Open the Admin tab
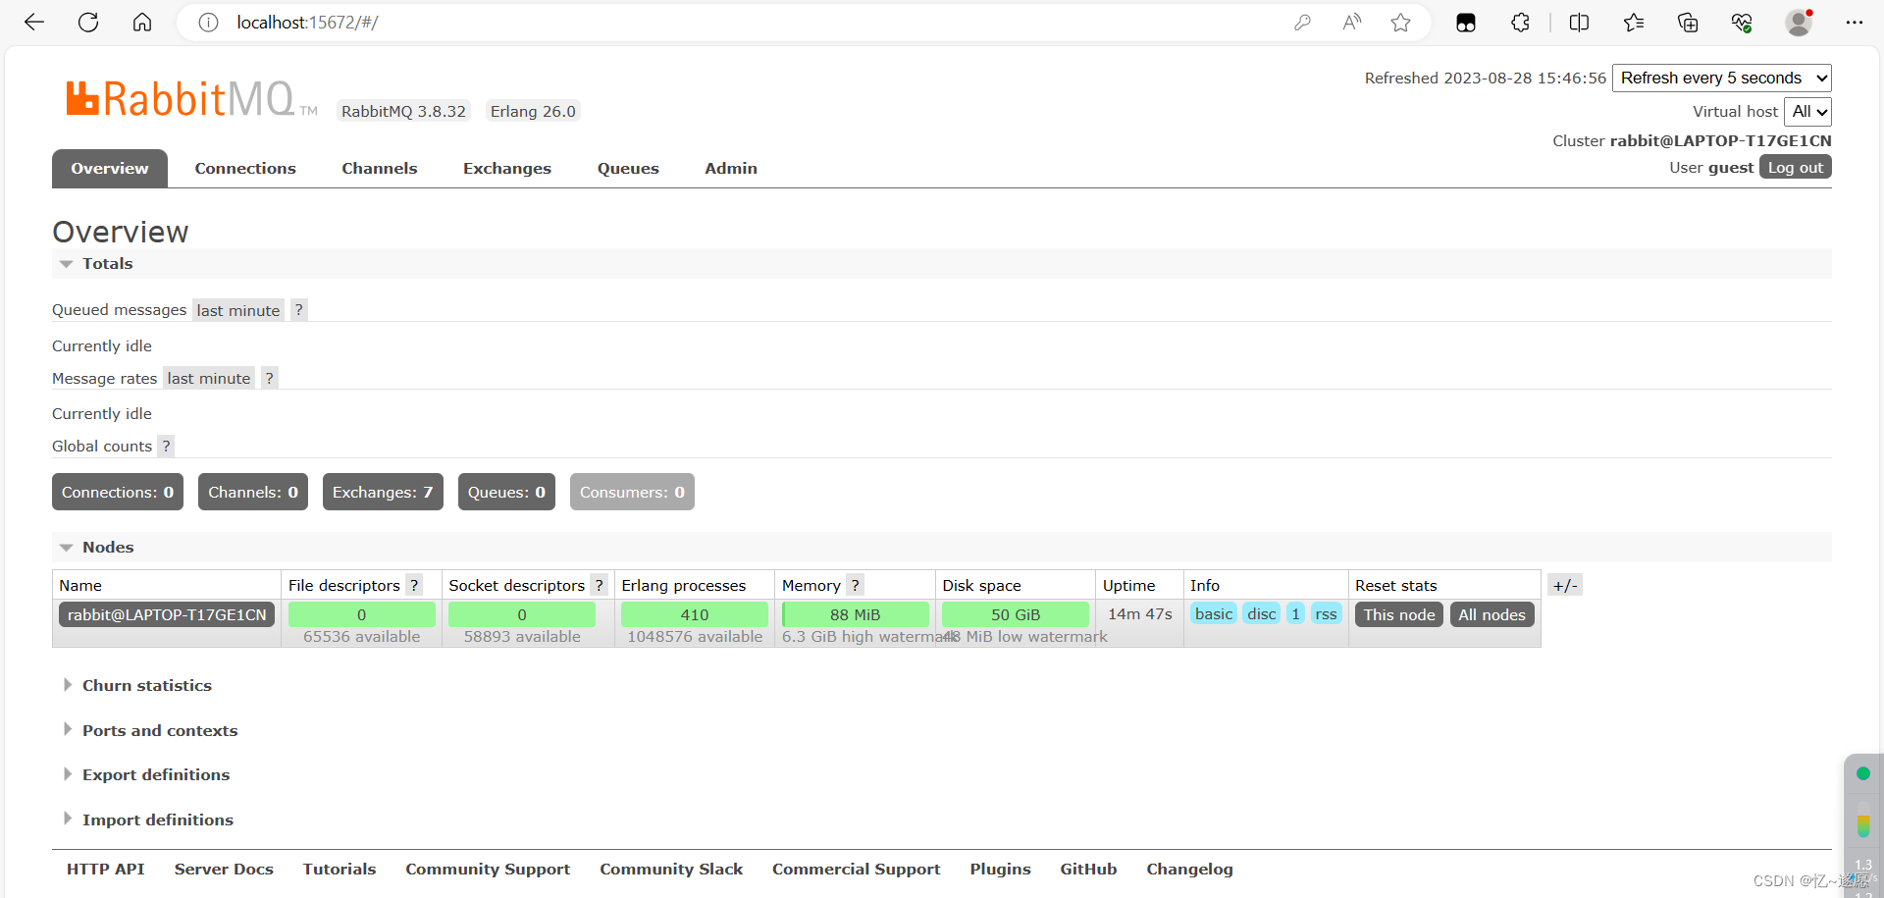The image size is (1884, 898). pyautogui.click(x=731, y=168)
